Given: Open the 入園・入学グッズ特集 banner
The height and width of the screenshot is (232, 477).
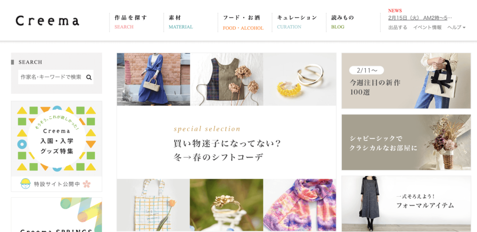Looking at the screenshot, I should coord(56,146).
